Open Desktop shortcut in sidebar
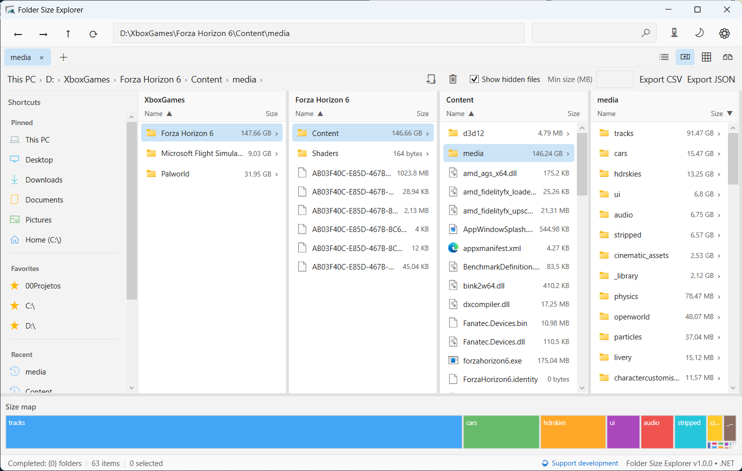This screenshot has height=471, width=742. click(39, 160)
